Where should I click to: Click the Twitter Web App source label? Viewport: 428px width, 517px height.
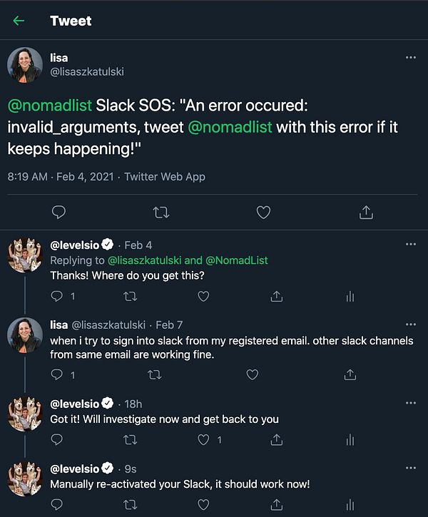pyautogui.click(x=165, y=176)
